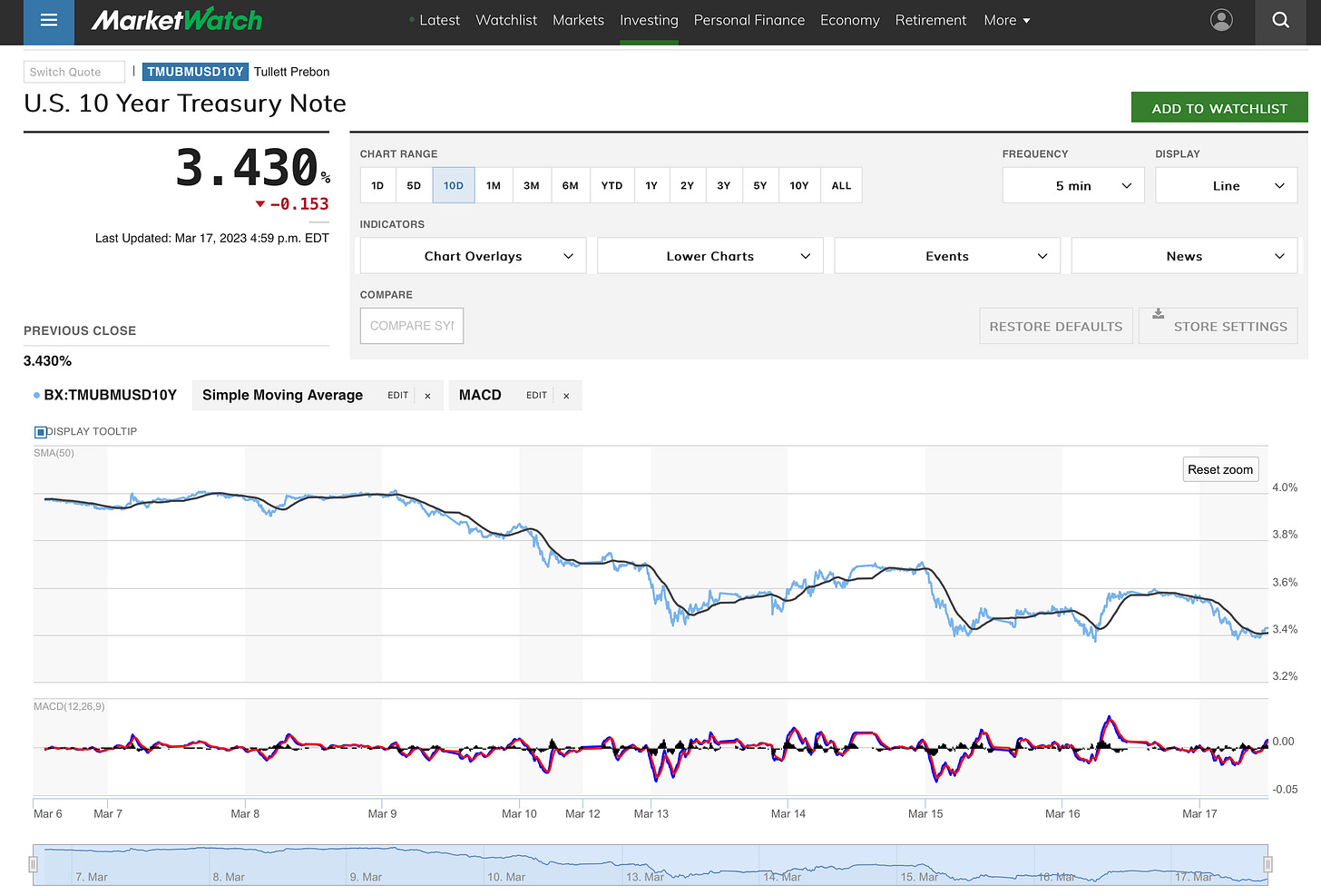
Task: Expand the More menu in navigation
Action: [x=1007, y=20]
